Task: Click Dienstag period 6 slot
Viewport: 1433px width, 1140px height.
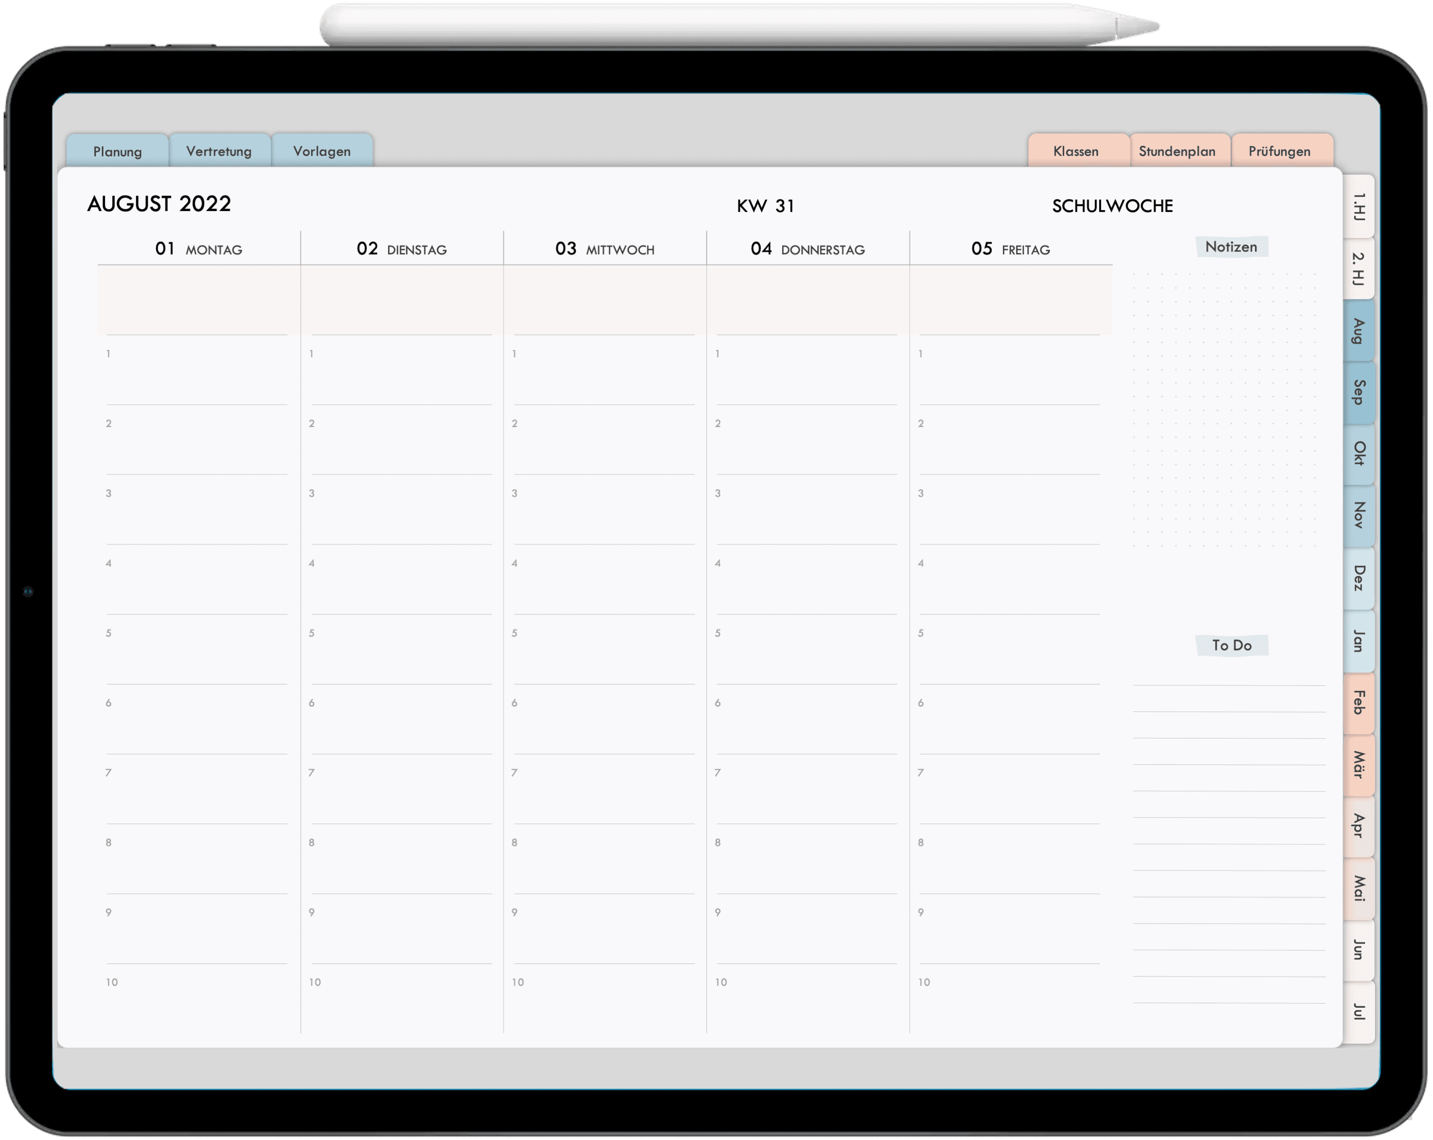Action: pos(402,720)
